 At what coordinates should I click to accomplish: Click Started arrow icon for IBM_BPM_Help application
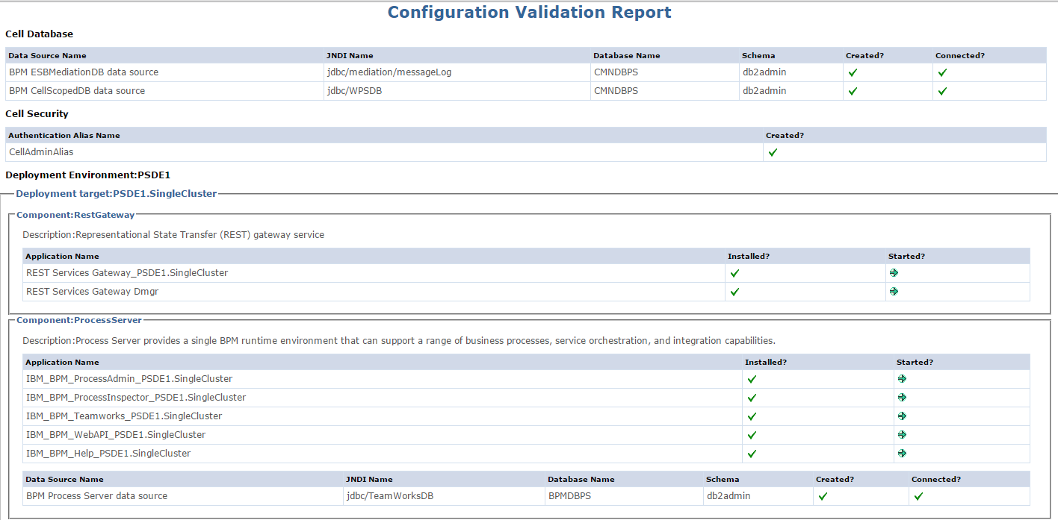903,454
